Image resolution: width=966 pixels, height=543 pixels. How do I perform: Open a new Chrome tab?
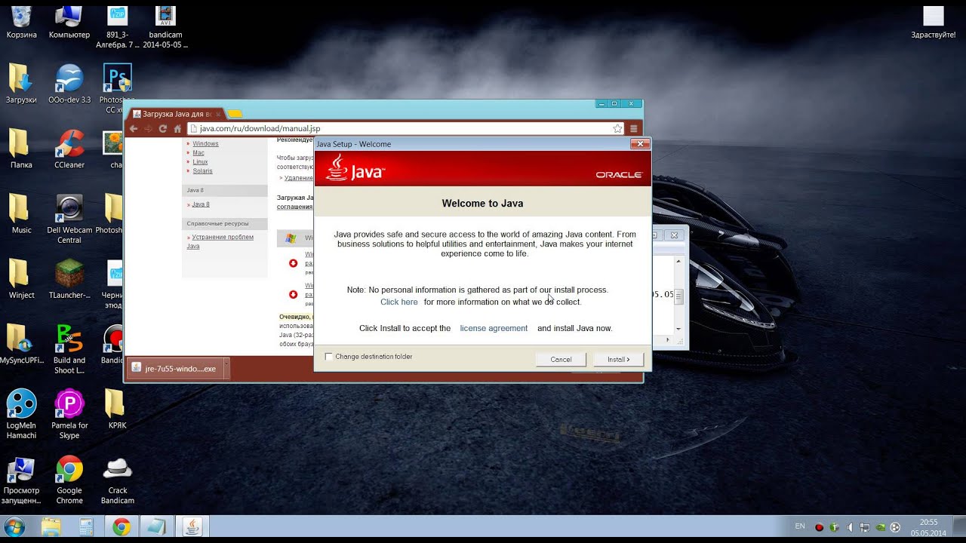[x=235, y=114]
